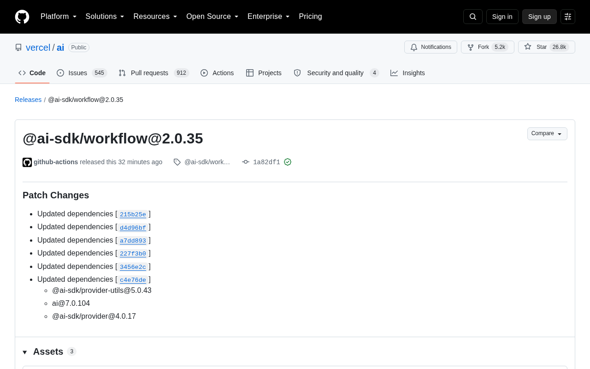Click the Patch Changes heading

(x=56, y=195)
